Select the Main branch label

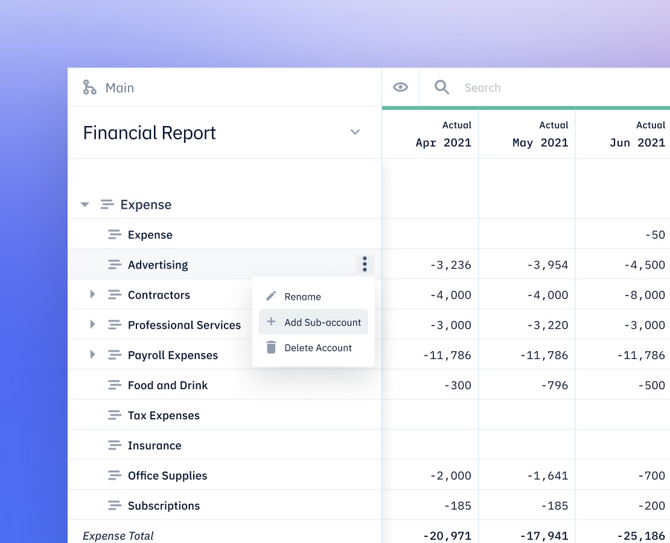(x=120, y=87)
